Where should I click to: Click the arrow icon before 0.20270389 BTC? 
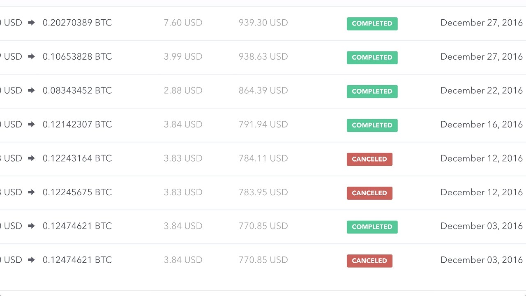coord(31,23)
